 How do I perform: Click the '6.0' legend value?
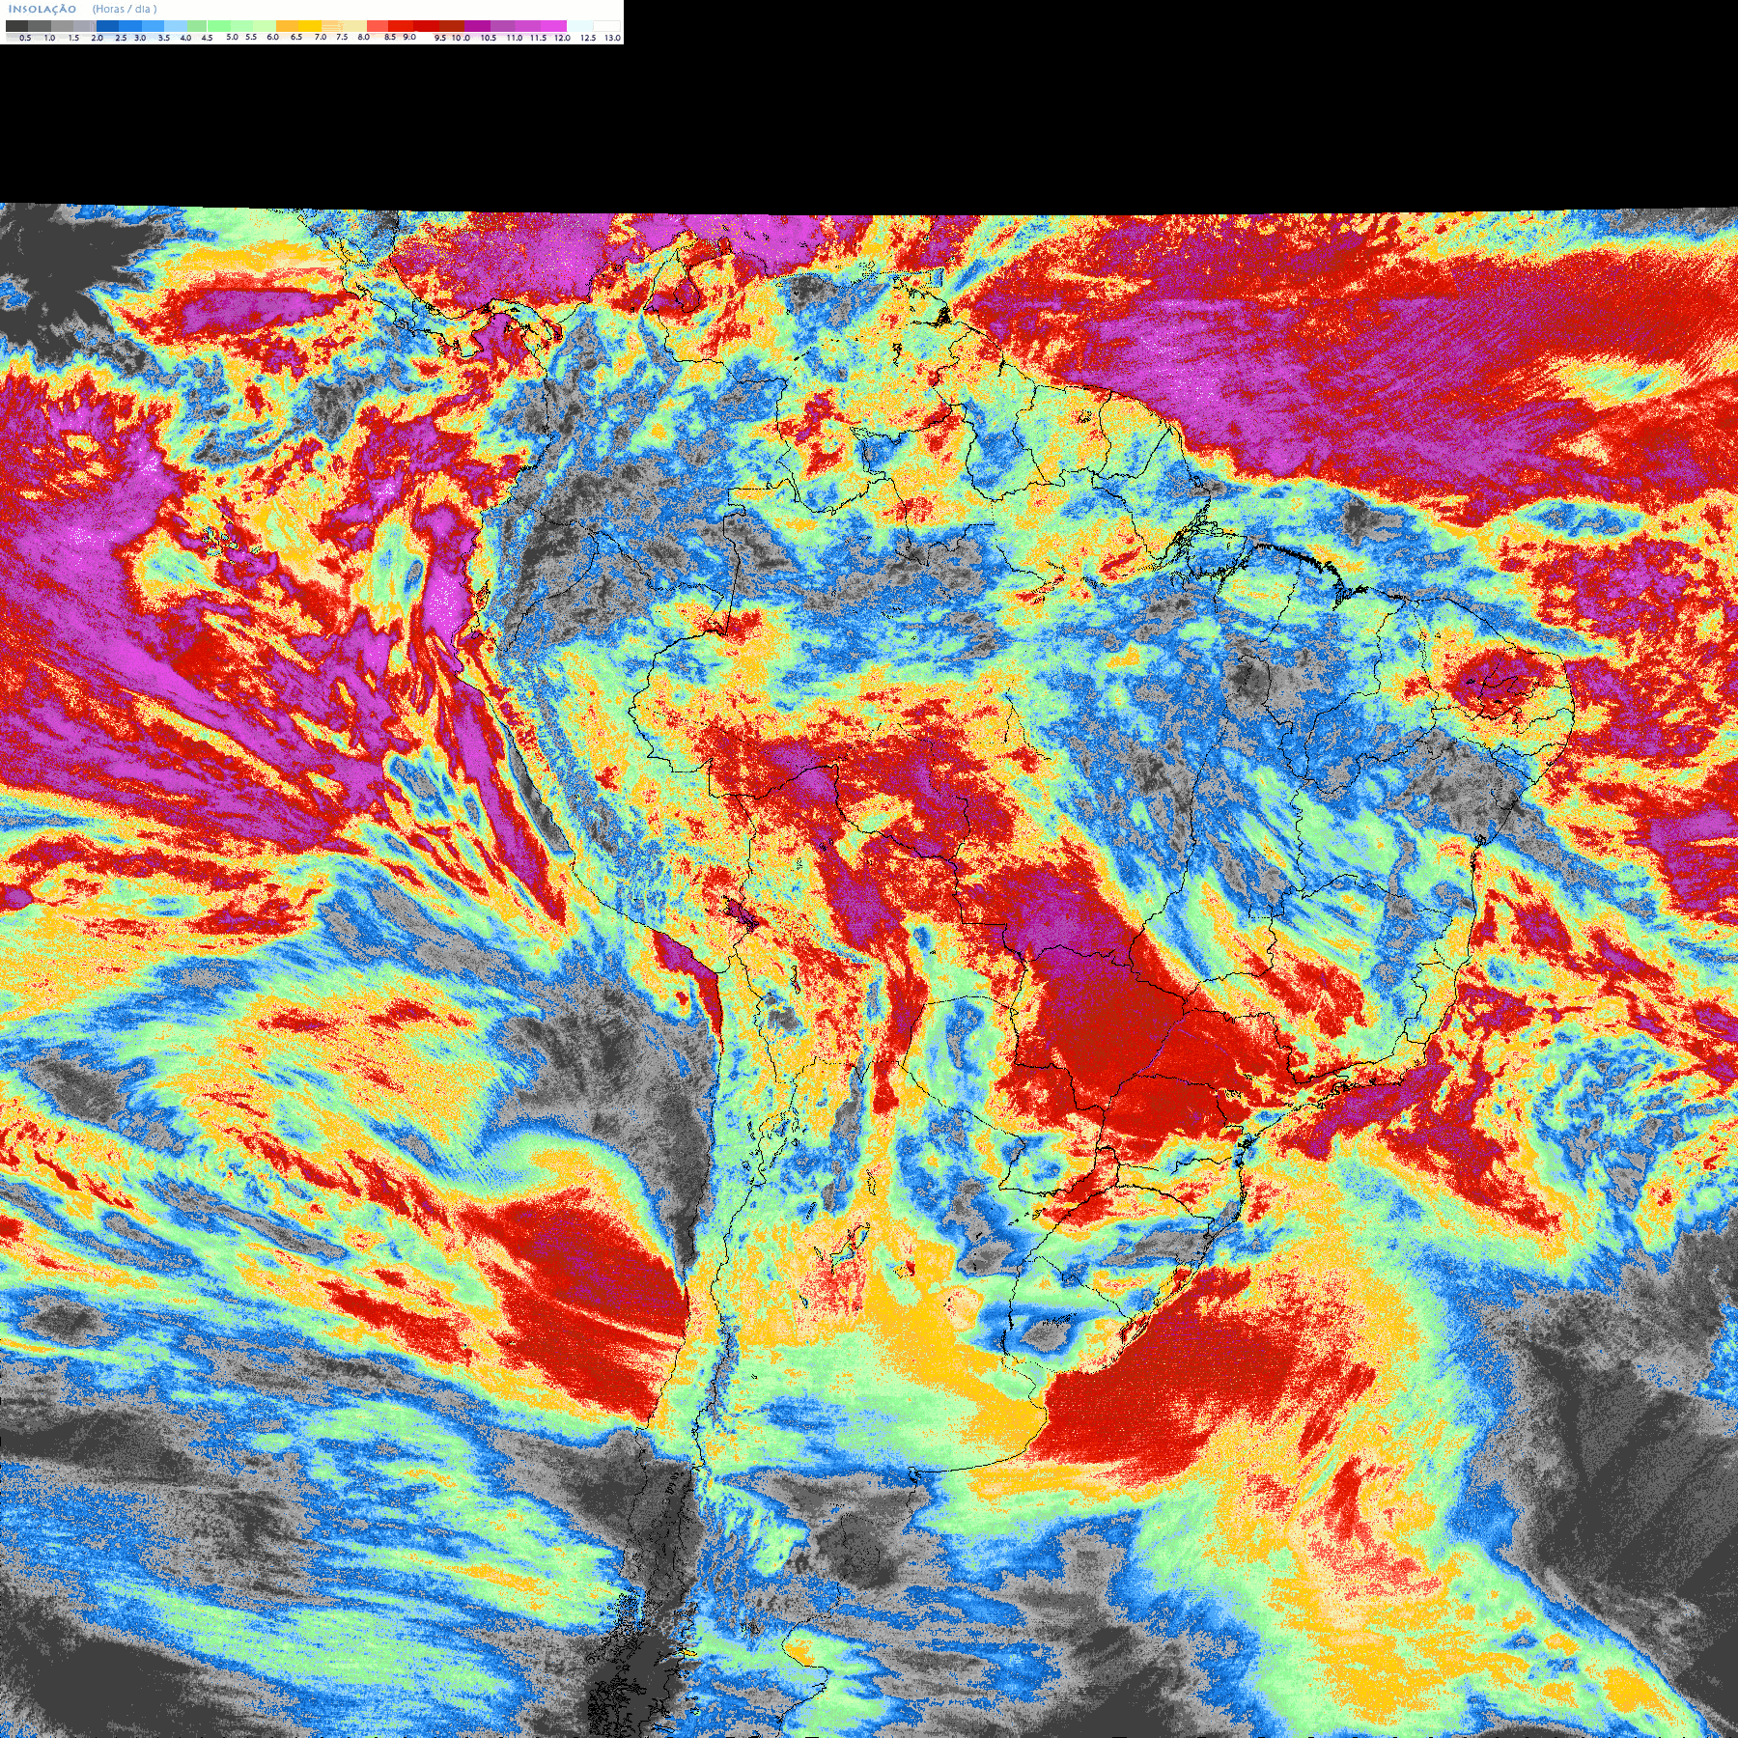[x=272, y=37]
